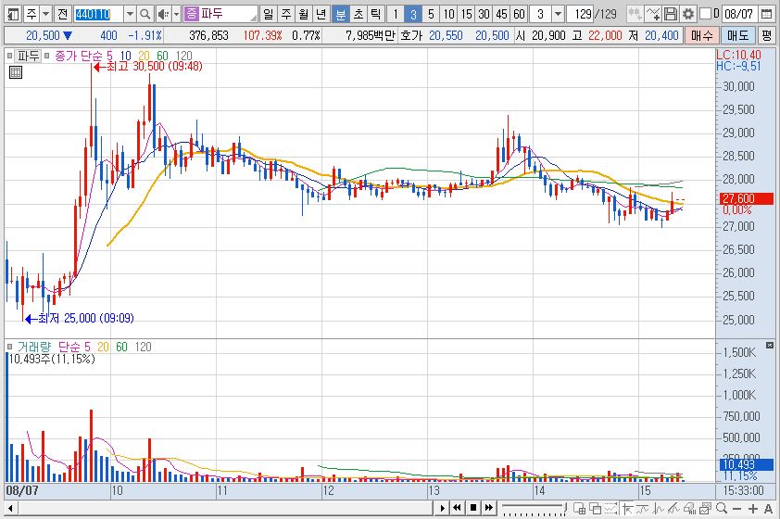Screen dimensions: 780x519
Task: Choose the 15 minute interval button
Action: click(466, 14)
